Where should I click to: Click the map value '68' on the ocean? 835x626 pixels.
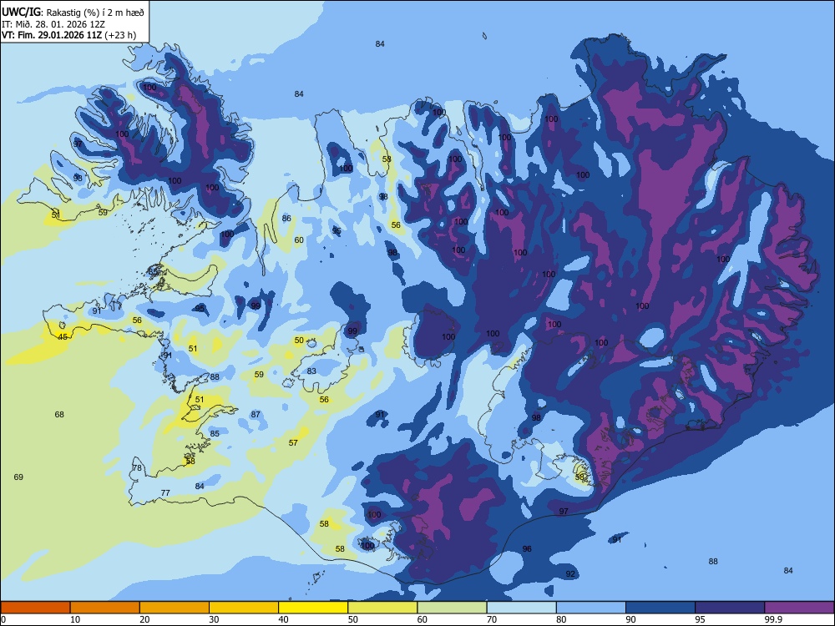click(x=59, y=414)
